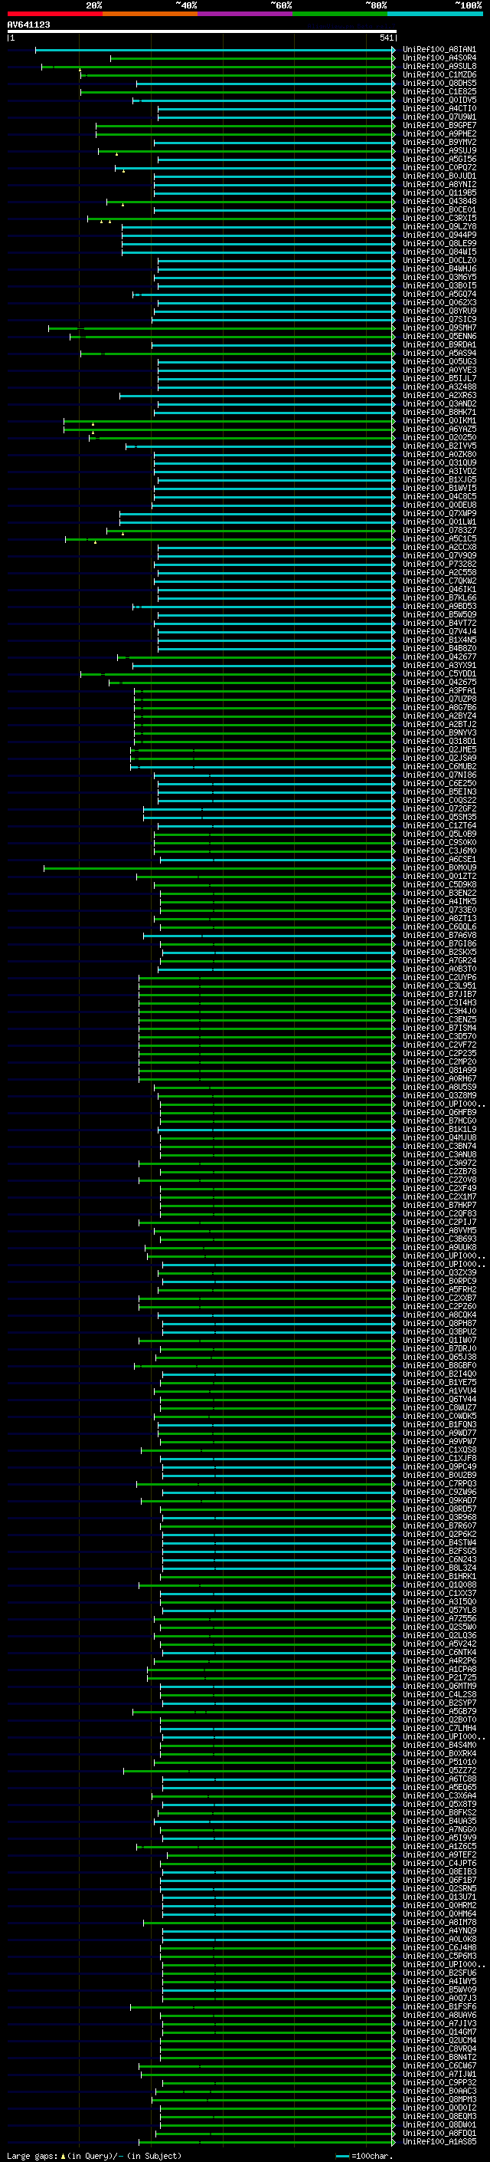Image resolution: width=490 pixels, height=2162 pixels.
Task: Select the UniRef100_A4CTI0 entry
Action: pos(439,108)
